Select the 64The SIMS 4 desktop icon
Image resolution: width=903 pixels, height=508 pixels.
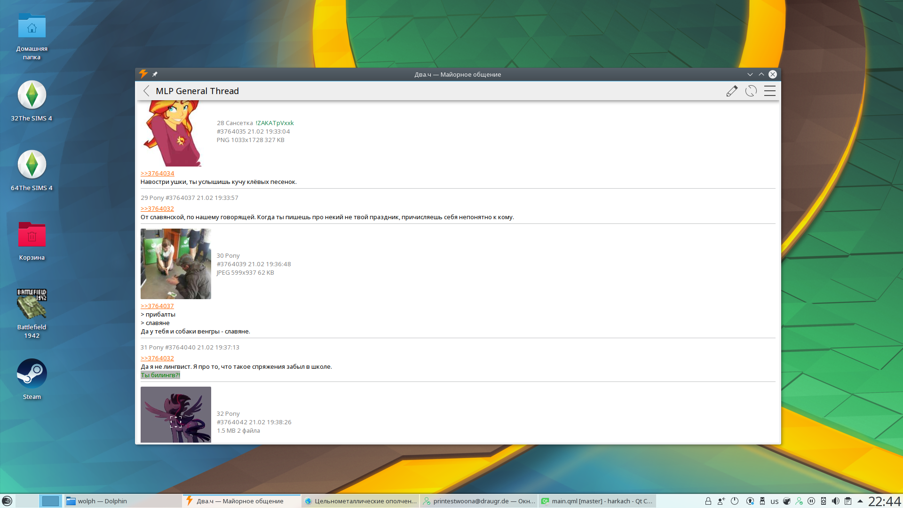coord(32,171)
